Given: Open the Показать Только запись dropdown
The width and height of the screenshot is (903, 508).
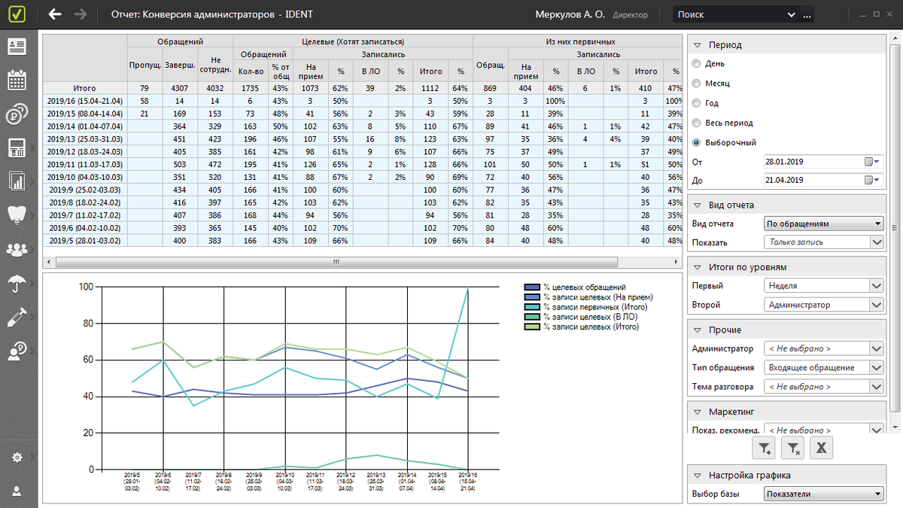Looking at the screenshot, I should click(823, 242).
